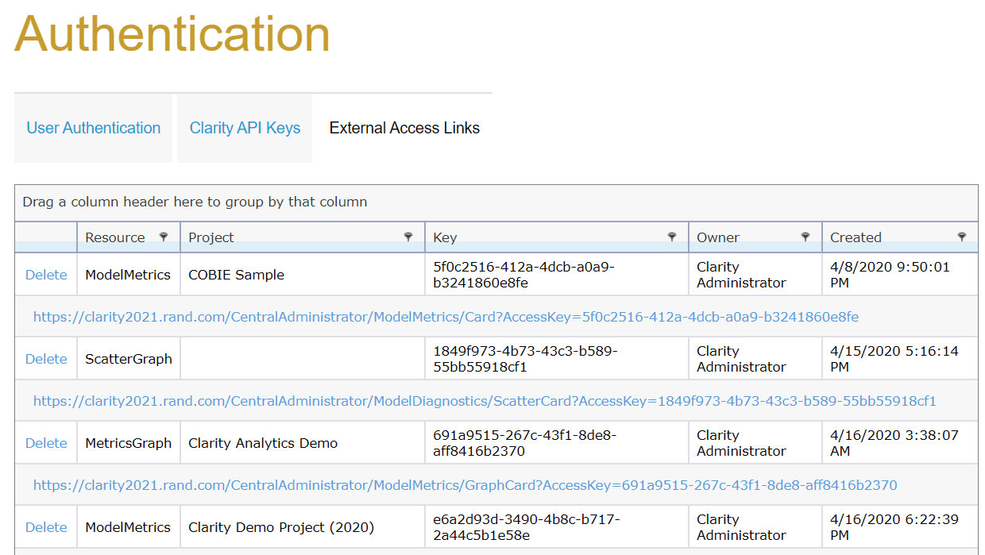Switch to User Authentication tab
The image size is (985, 555).
[93, 128]
